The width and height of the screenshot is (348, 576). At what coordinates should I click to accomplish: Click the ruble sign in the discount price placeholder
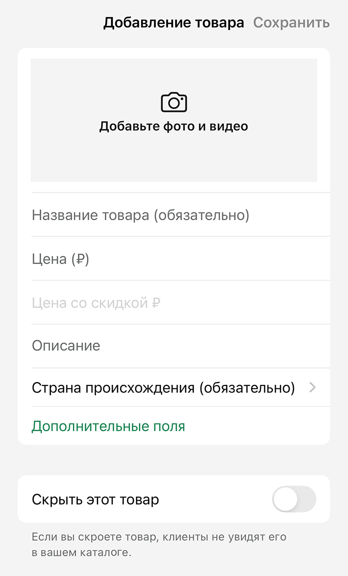156,303
